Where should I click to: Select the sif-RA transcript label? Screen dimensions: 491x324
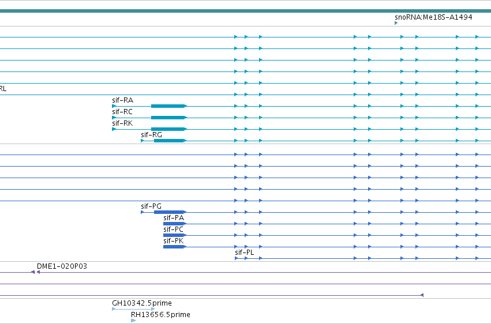tap(122, 100)
